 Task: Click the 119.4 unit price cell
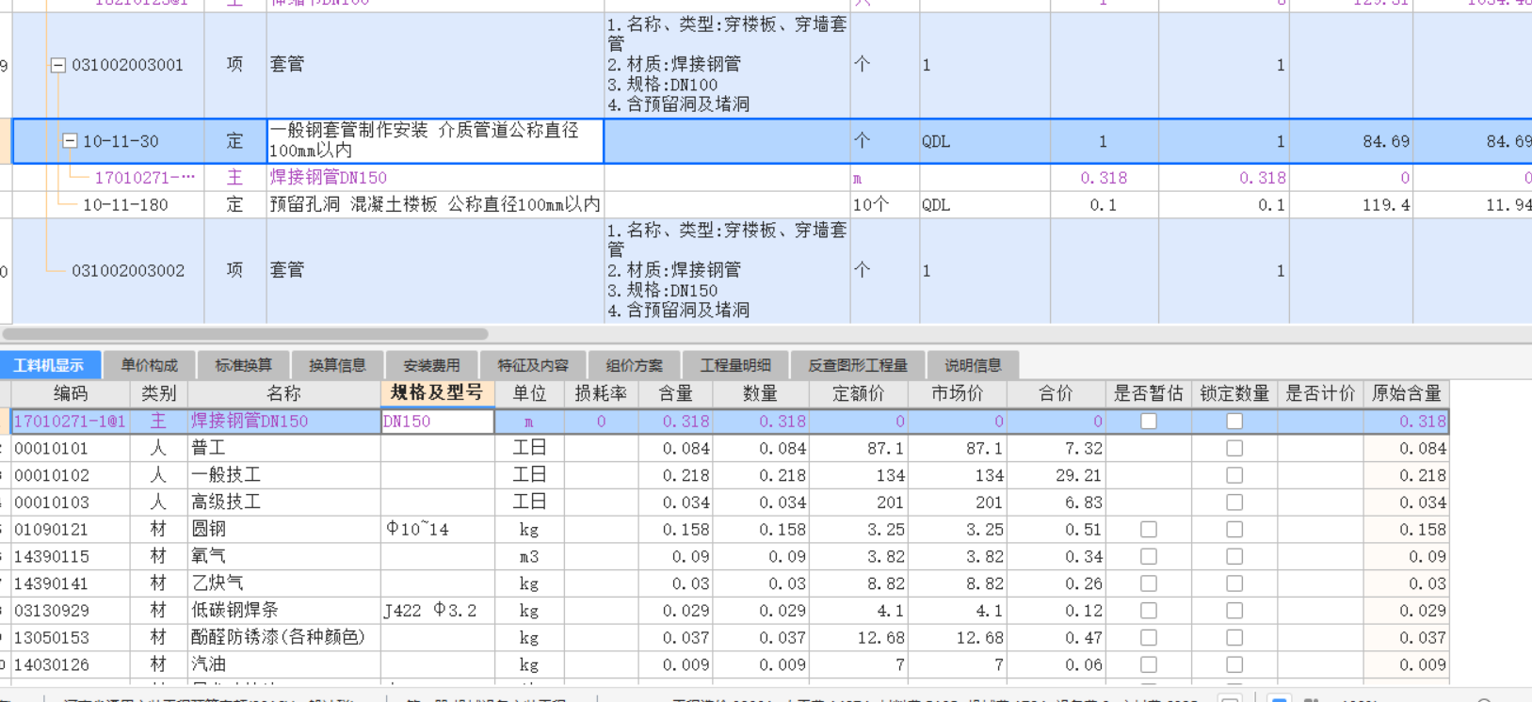pos(1352,204)
